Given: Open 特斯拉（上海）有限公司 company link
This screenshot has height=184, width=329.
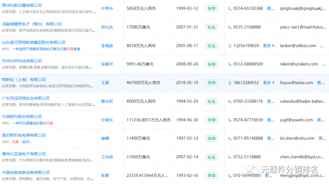Looking at the screenshot, I should pyautogui.click(x=24, y=80).
